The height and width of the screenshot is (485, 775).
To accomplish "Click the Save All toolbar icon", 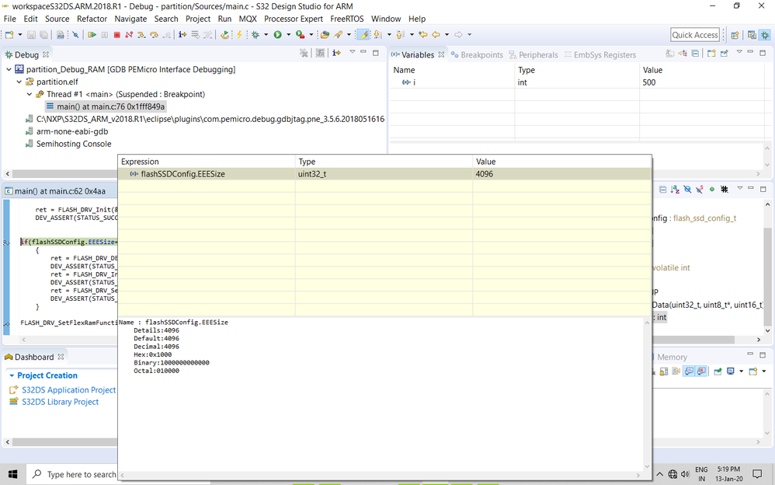I will pos(44,35).
